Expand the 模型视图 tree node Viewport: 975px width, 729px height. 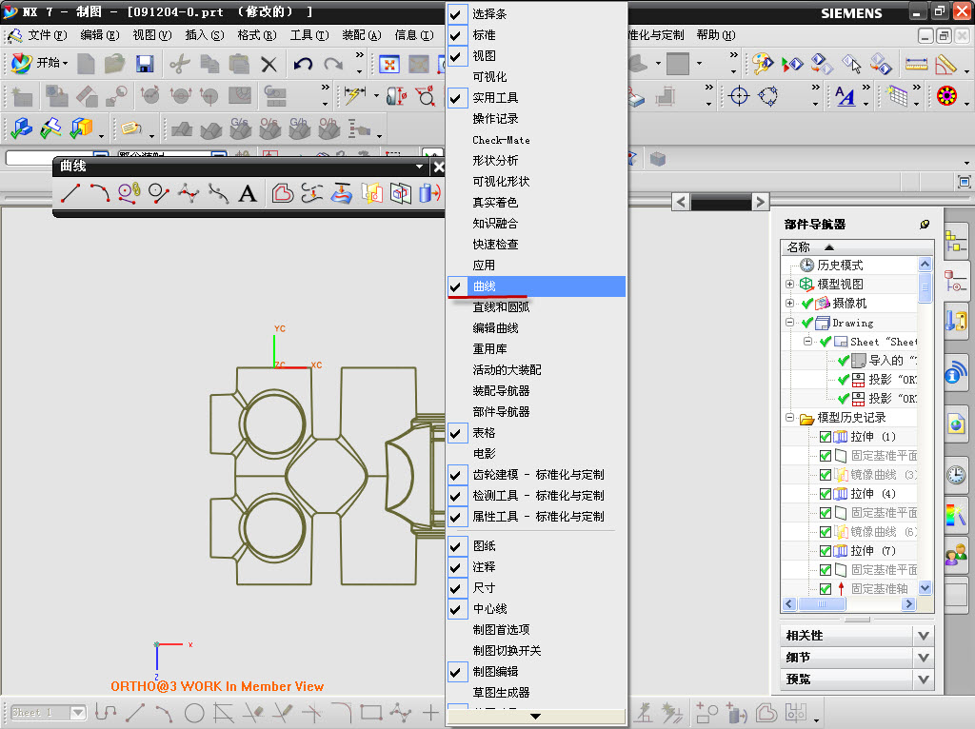coord(789,284)
